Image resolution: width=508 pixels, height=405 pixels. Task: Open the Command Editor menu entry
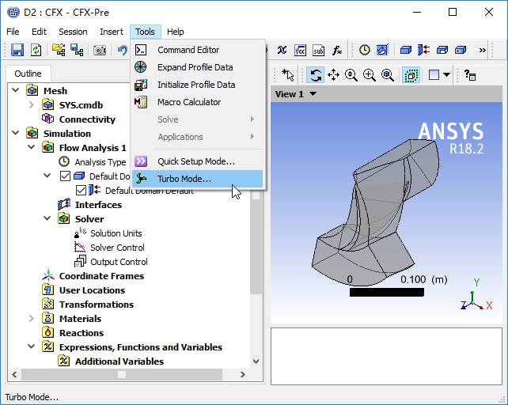(x=188, y=50)
